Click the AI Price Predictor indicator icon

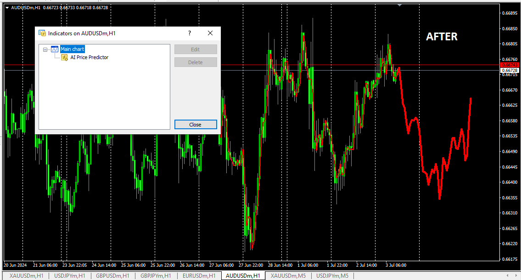pos(64,57)
